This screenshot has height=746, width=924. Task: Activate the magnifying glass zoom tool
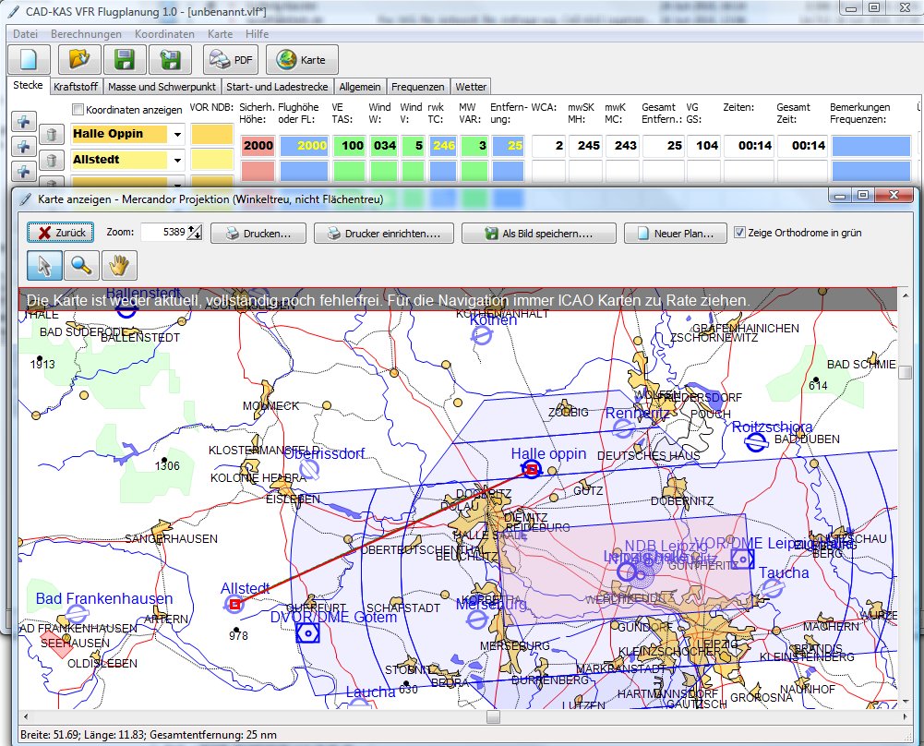click(82, 265)
